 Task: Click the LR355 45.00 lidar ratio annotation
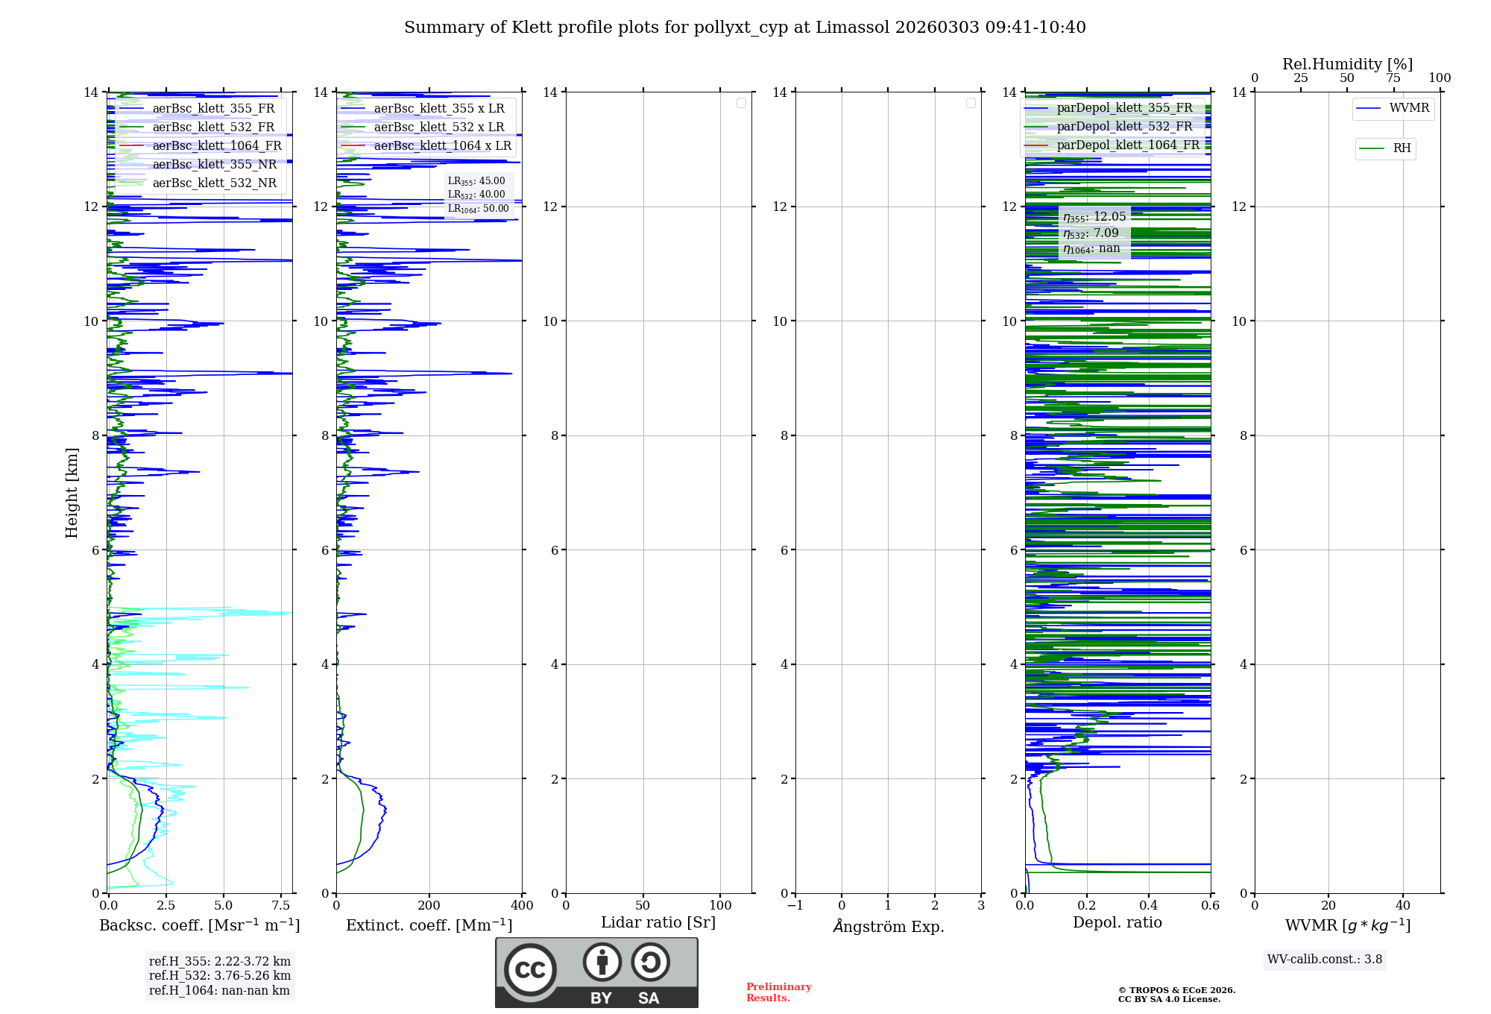pos(476,181)
